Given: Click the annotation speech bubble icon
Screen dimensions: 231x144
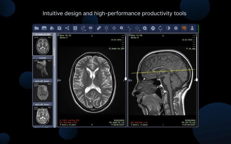Looking at the screenshot, I should 145,28.
